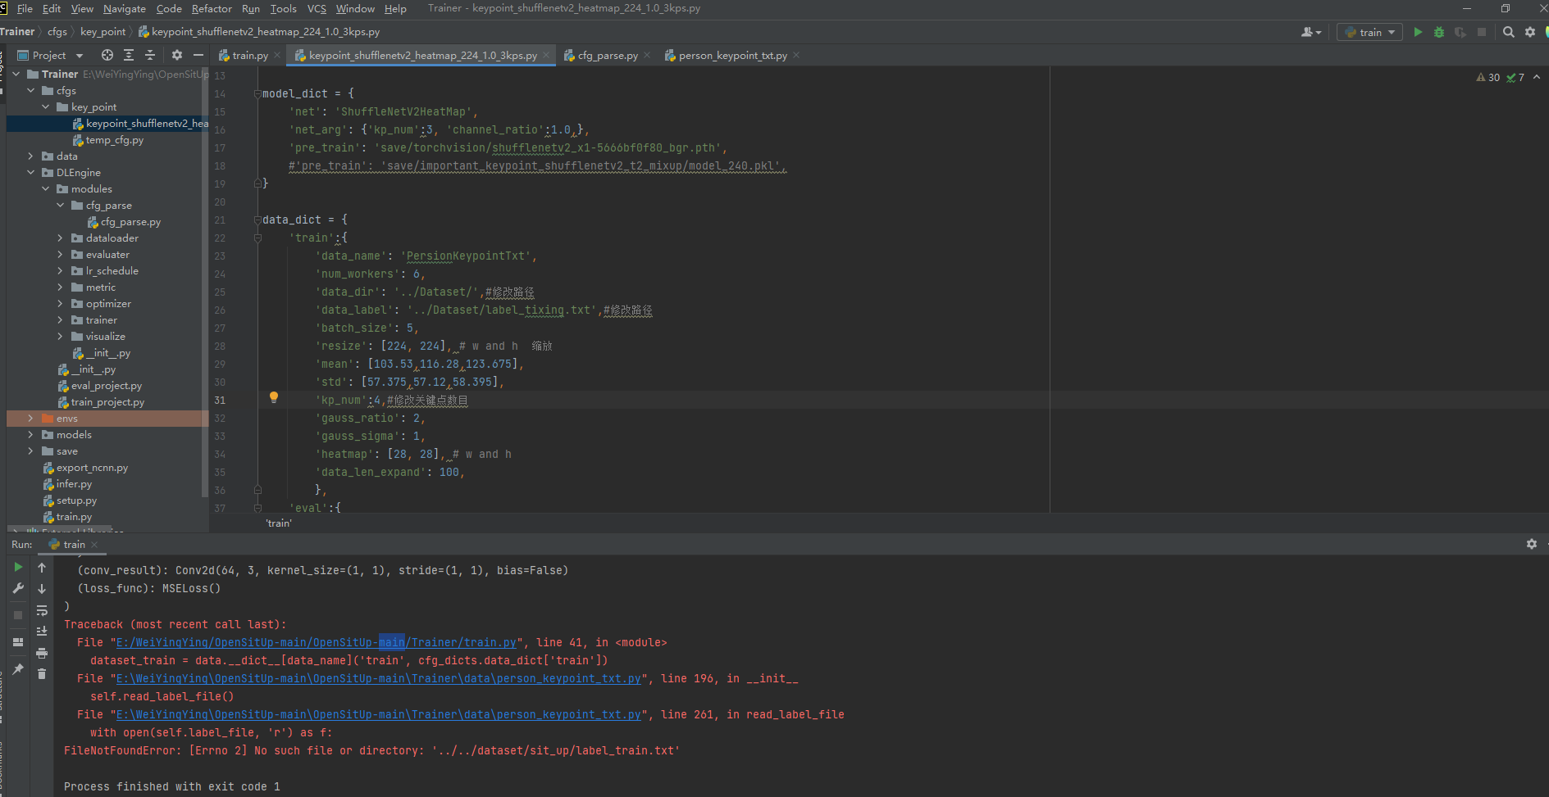Click down-arrow to next stack frame

coord(42,589)
